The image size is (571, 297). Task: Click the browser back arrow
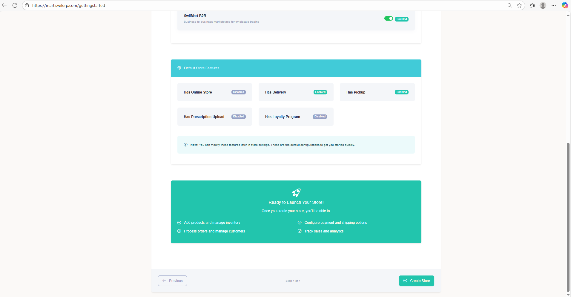coord(4,5)
